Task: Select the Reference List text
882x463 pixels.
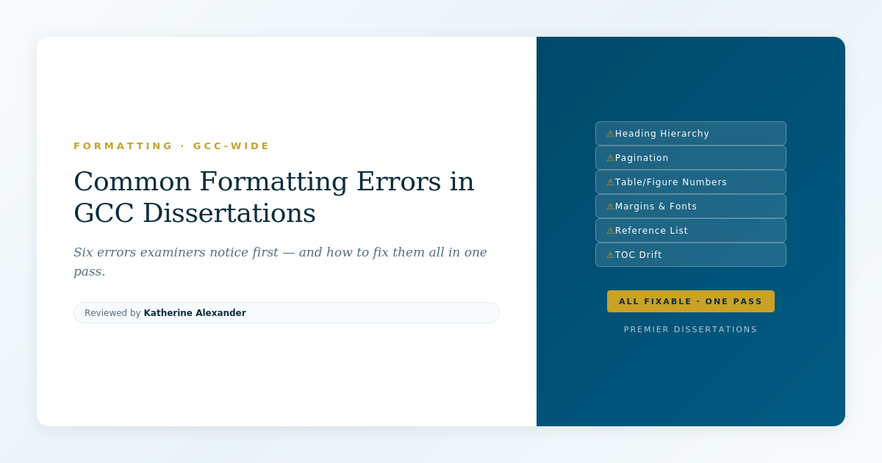Action: click(651, 231)
